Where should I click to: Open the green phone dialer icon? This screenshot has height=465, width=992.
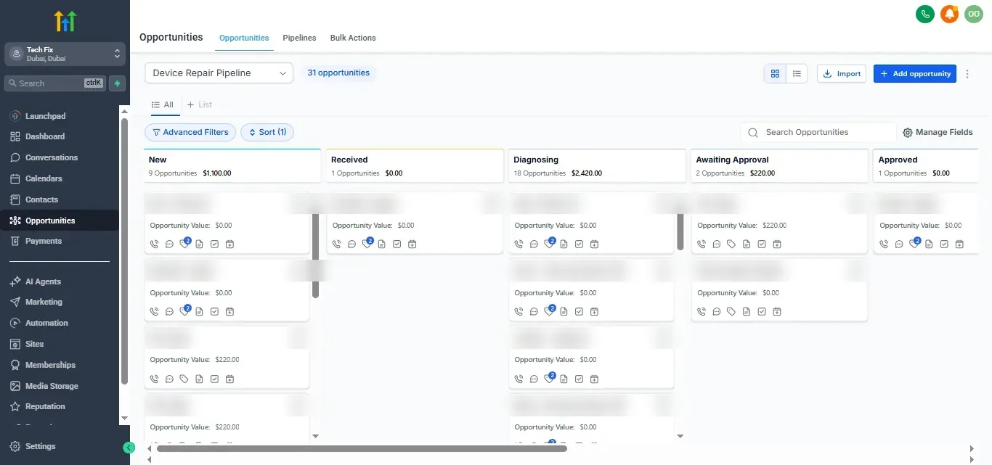pyautogui.click(x=924, y=14)
